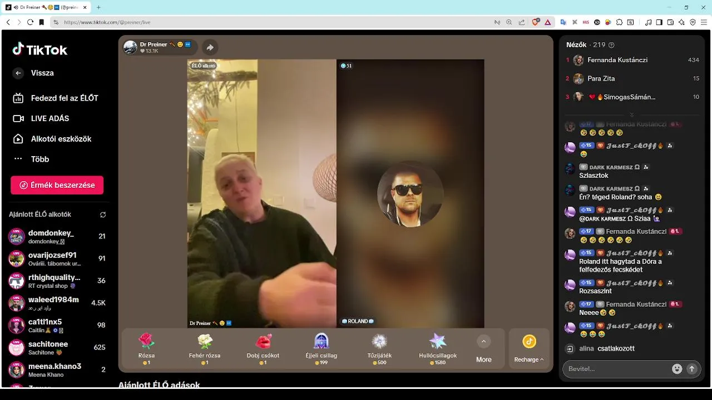Expand More gifts
This screenshot has height=400, width=712.
click(483, 349)
